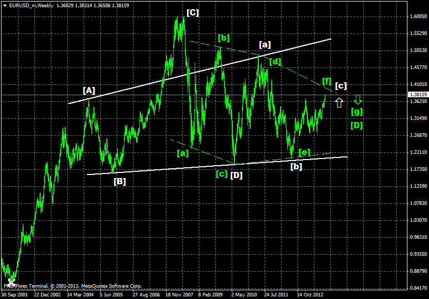This screenshot has height=299, width=429.
Task: Click the green down arrow marker
Action: coord(358,99)
